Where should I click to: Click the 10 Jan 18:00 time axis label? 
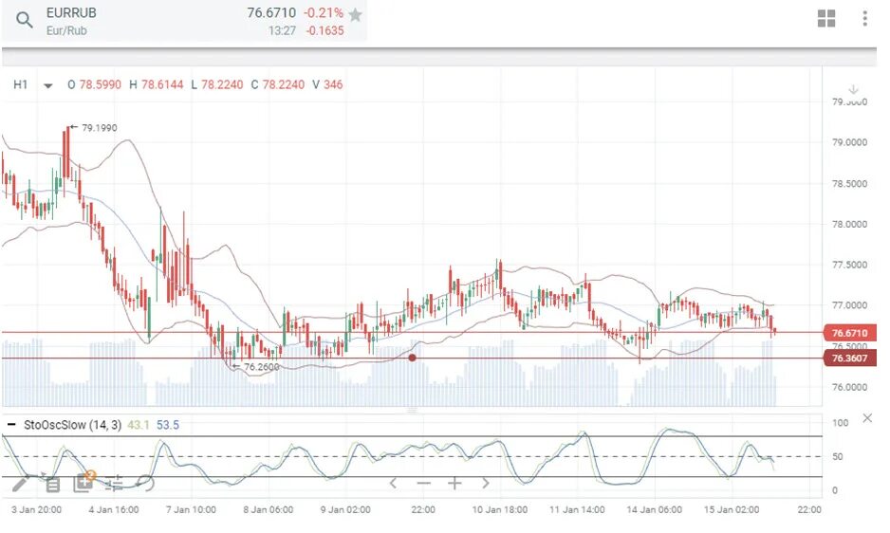(499, 509)
